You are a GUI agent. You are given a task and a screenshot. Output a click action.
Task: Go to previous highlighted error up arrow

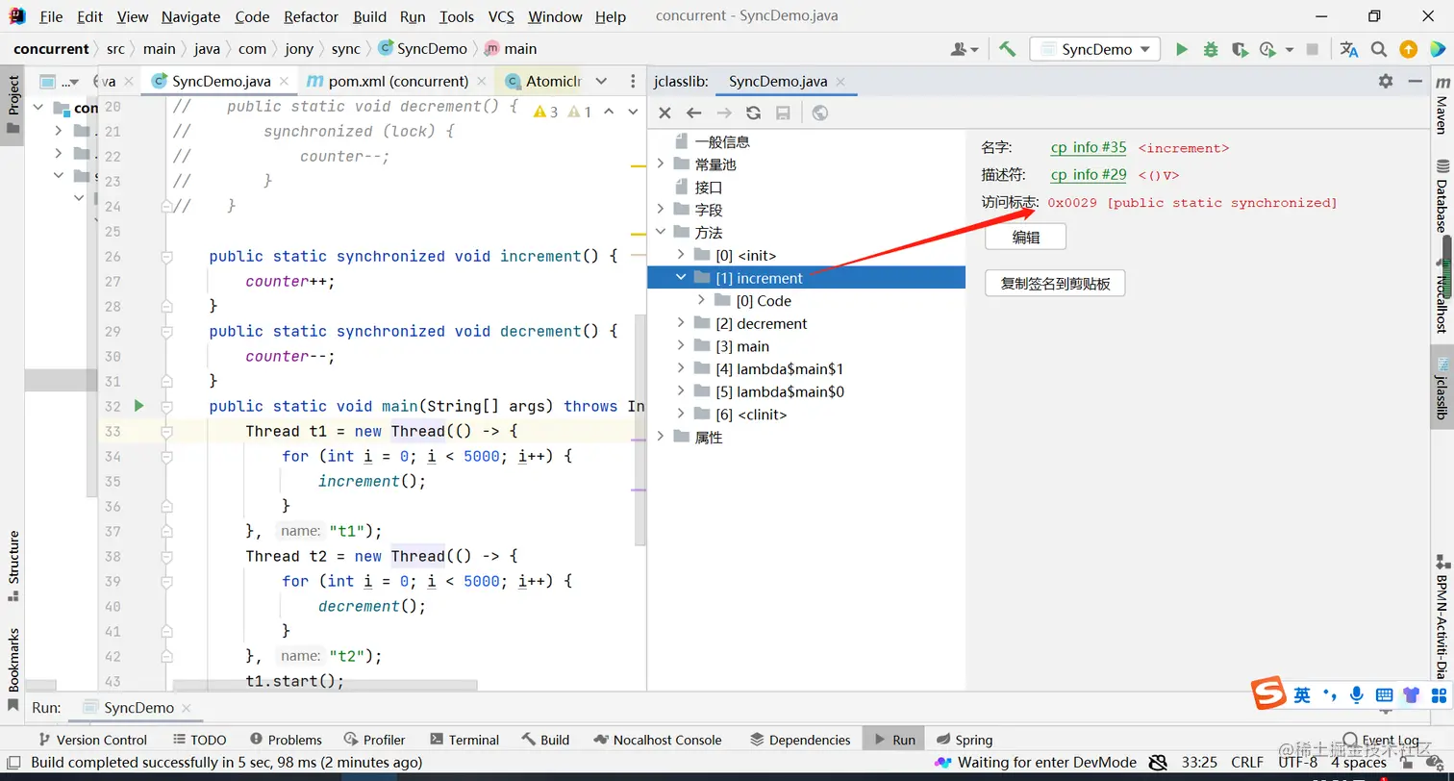(x=608, y=112)
